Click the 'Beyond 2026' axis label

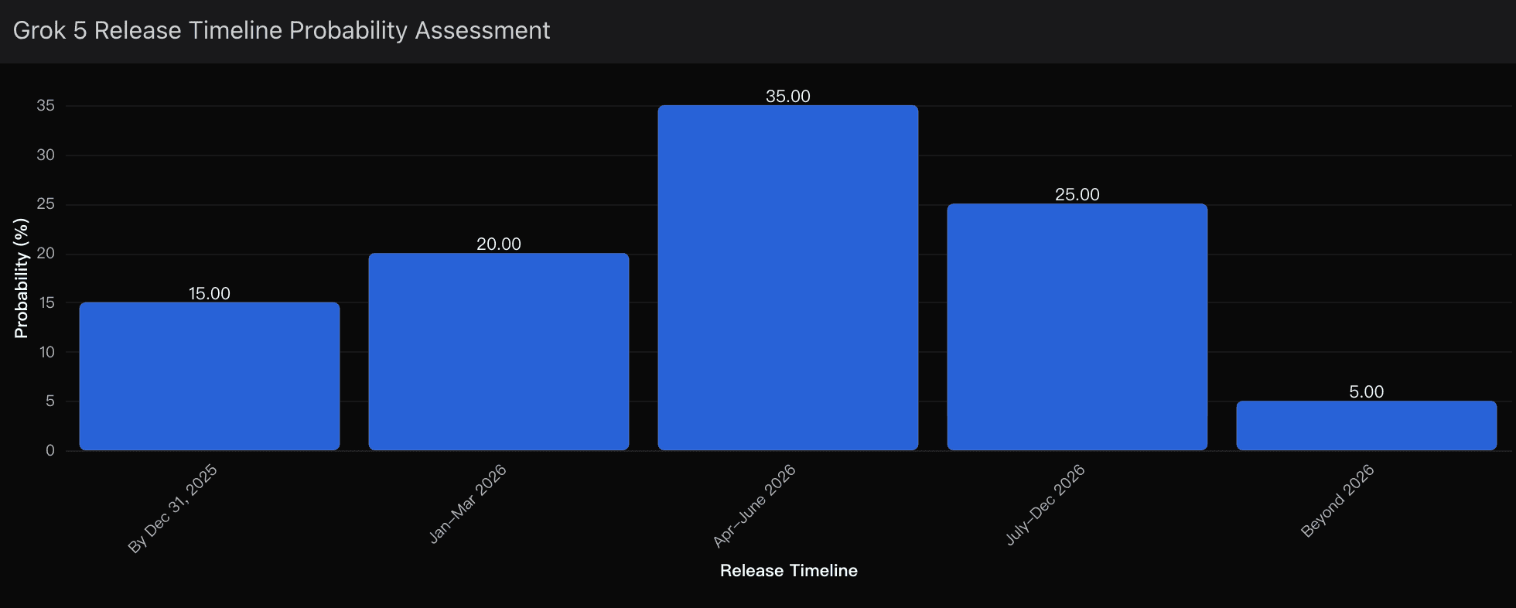click(1337, 500)
